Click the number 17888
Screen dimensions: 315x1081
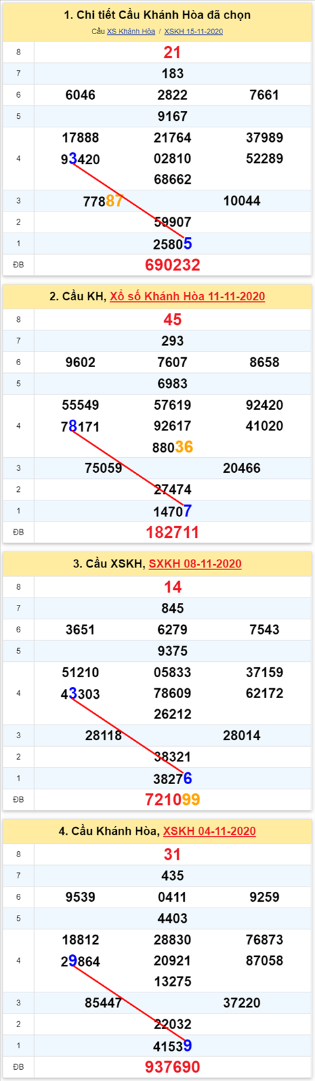81,138
